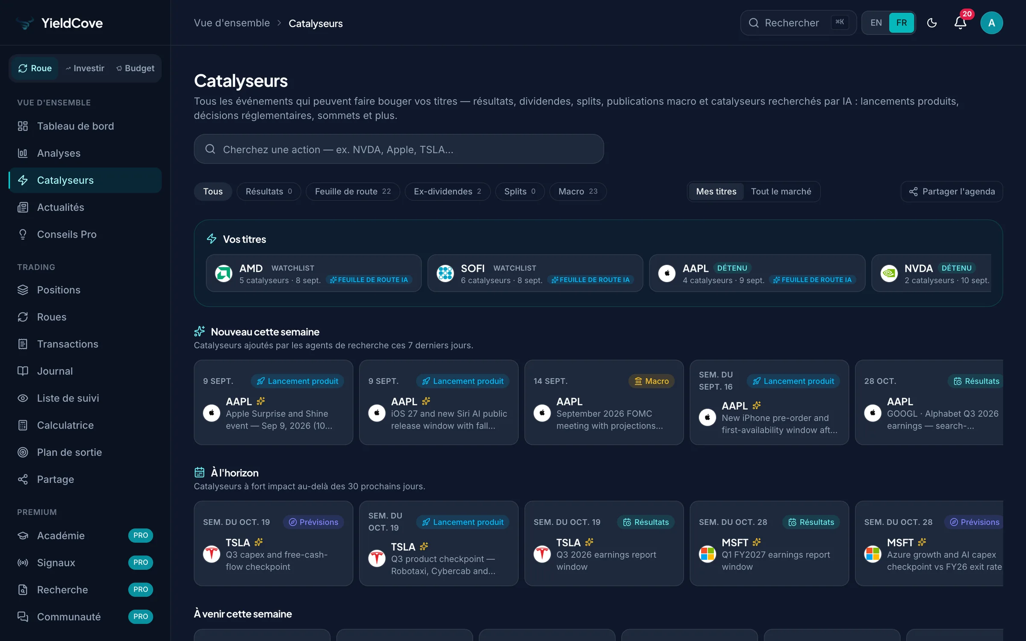The image size is (1026, 641).
Task: Click the SOFI logo icon
Action: coord(445,273)
